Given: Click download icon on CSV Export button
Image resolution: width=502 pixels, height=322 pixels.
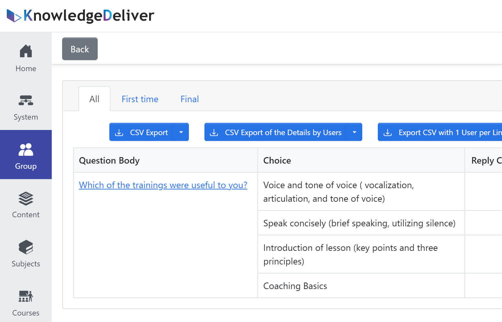Looking at the screenshot, I should [119, 133].
